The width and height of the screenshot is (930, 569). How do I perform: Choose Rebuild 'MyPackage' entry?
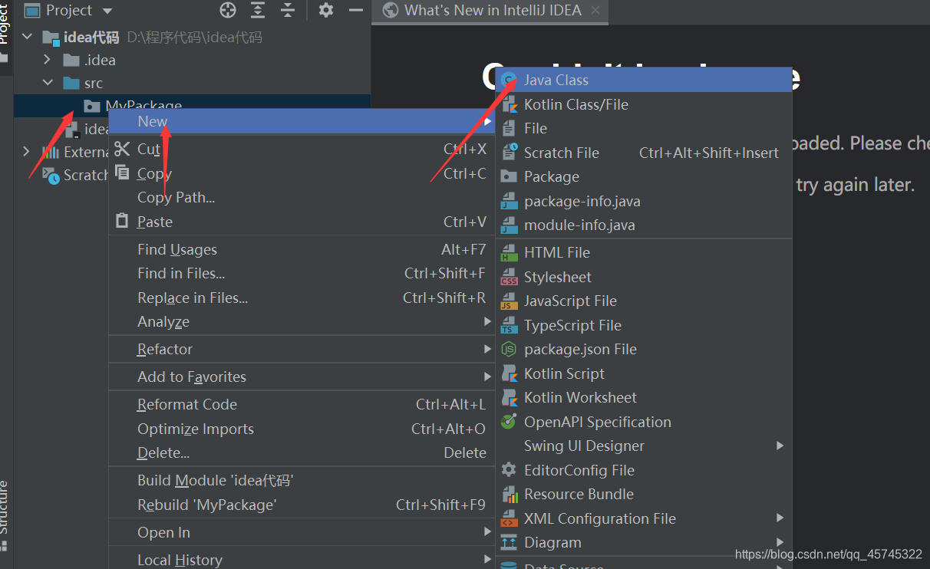[x=302, y=505]
